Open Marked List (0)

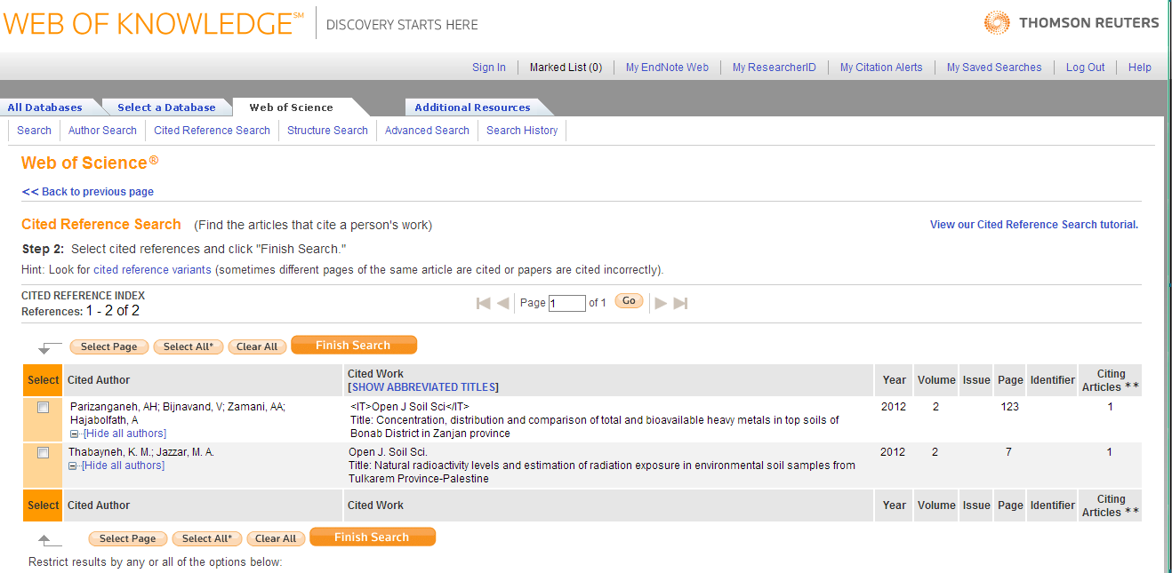click(x=566, y=68)
